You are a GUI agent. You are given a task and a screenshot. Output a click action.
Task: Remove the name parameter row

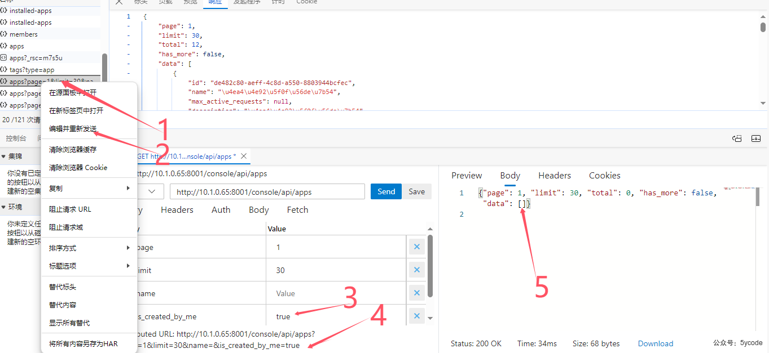(416, 293)
